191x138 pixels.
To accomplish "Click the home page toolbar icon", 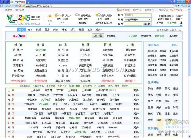I will tap(13, 6).
